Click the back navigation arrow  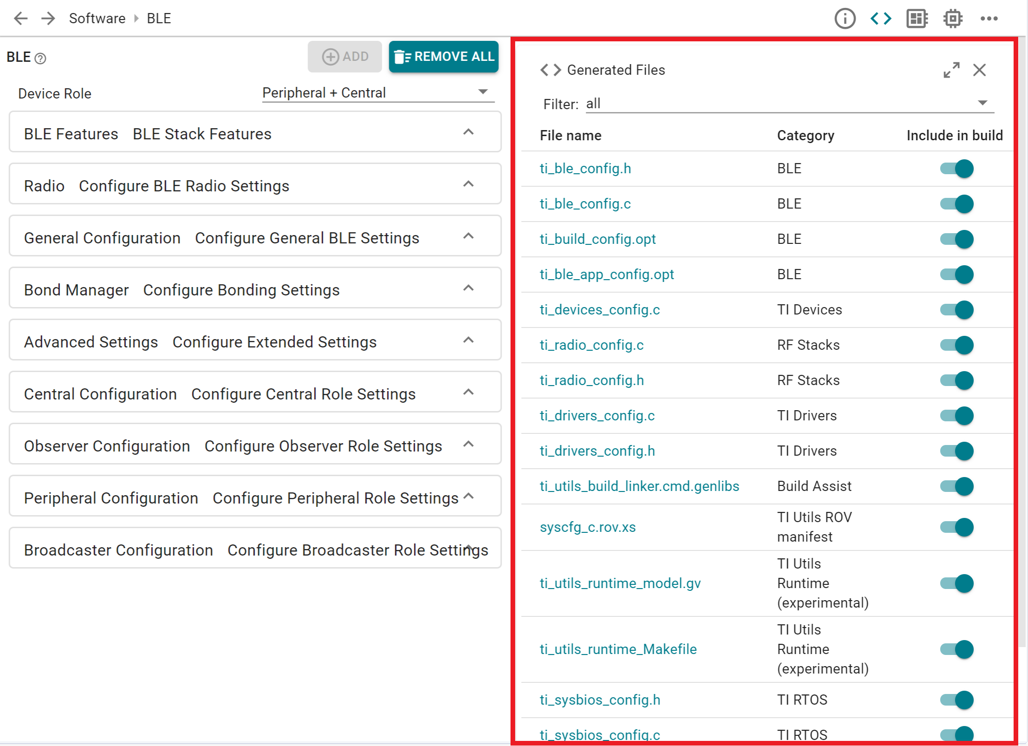click(x=20, y=19)
